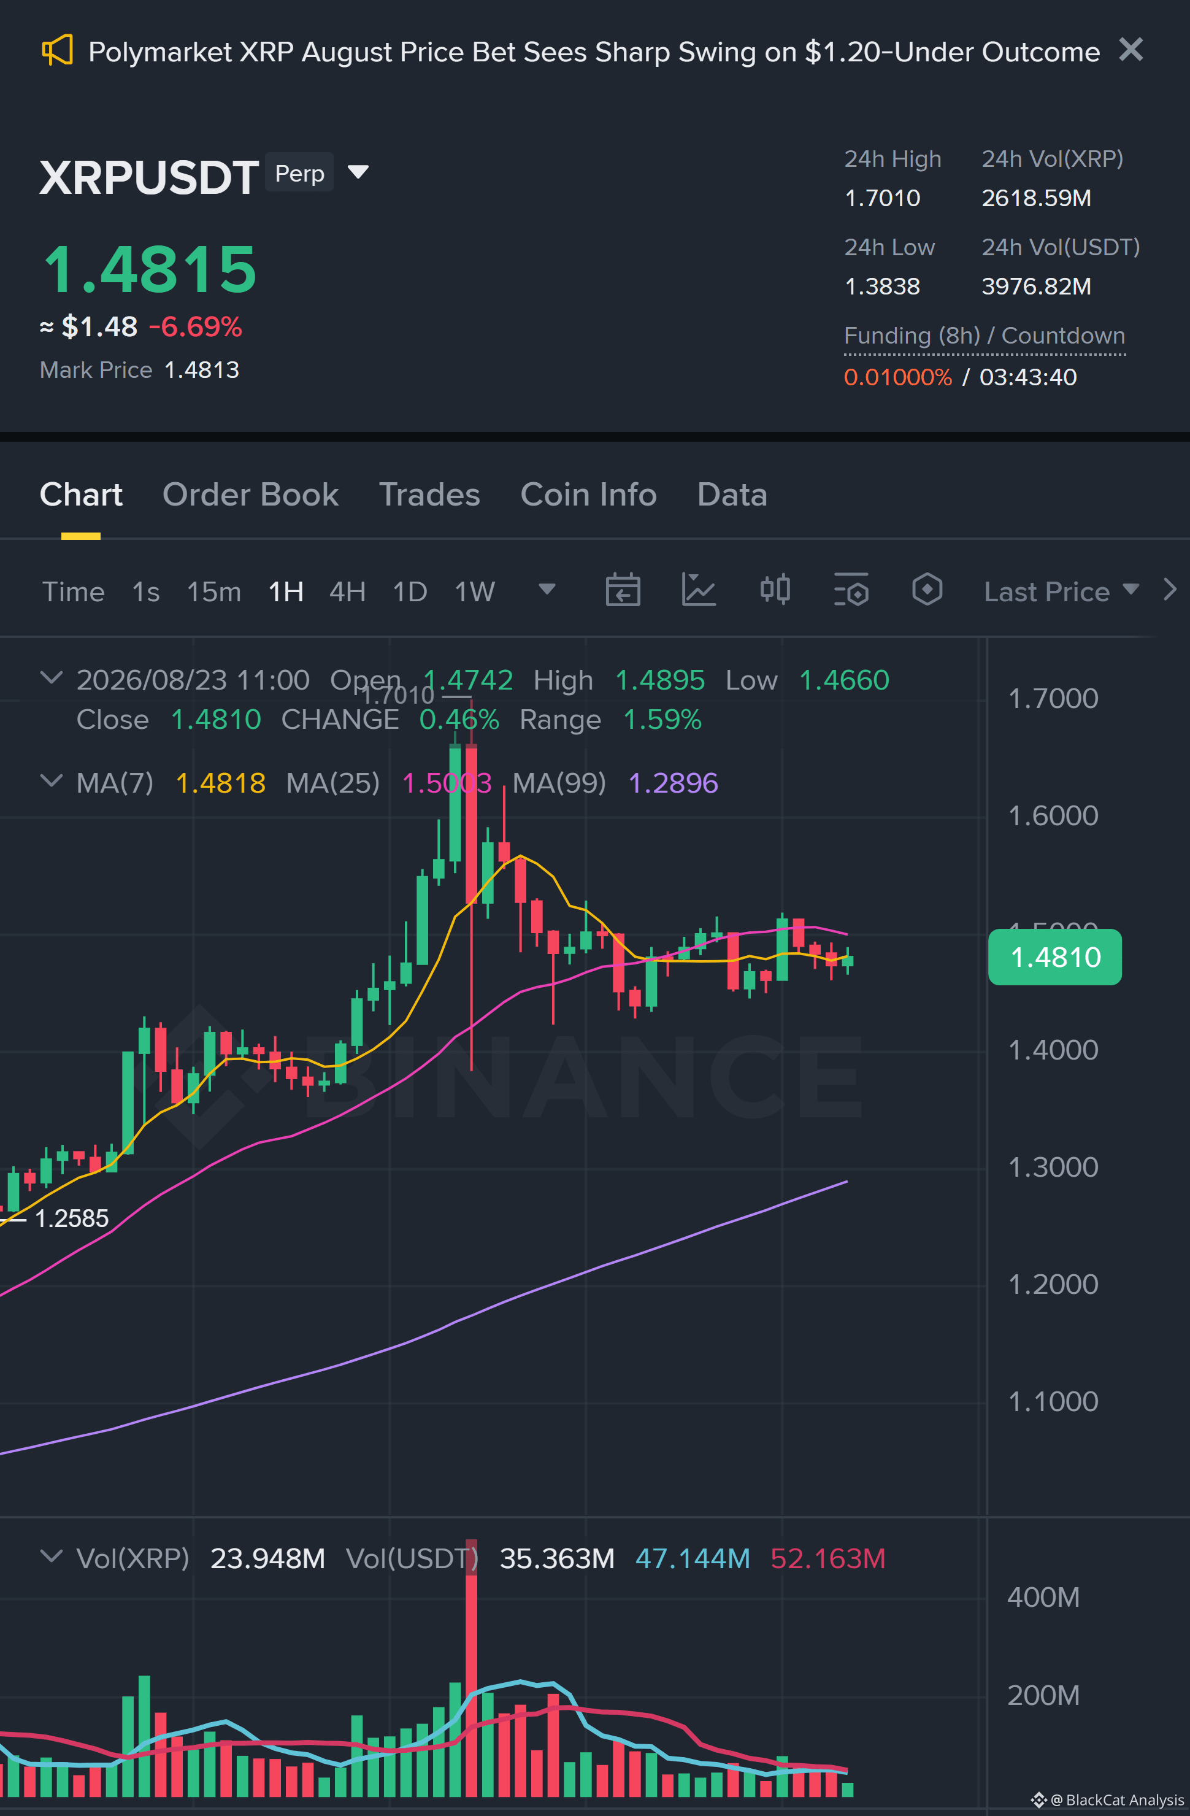Switch to the Order Book tab

250,494
